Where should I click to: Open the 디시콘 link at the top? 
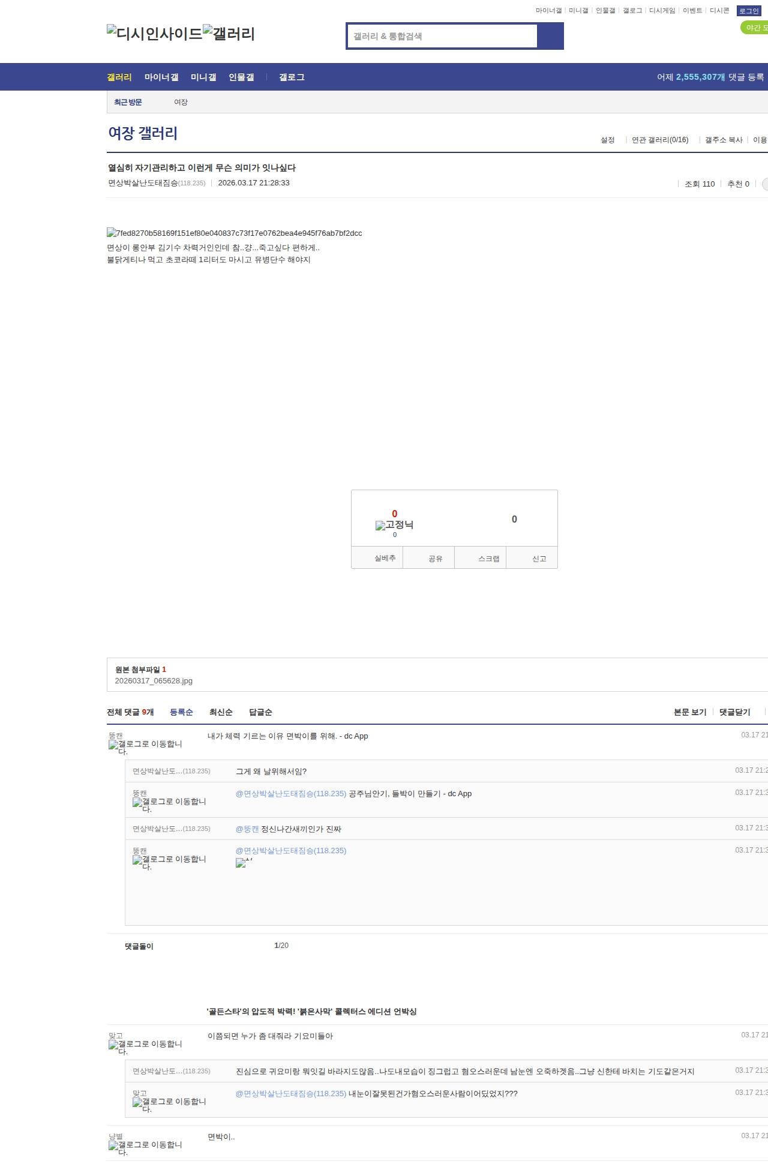tap(719, 11)
